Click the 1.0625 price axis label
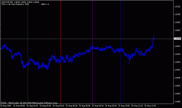Screen dimensions: 182x108 click(x=177, y=46)
